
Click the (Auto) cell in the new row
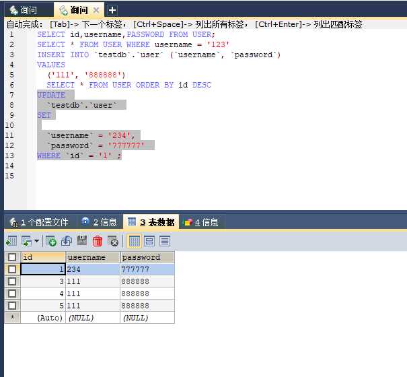(x=43, y=318)
